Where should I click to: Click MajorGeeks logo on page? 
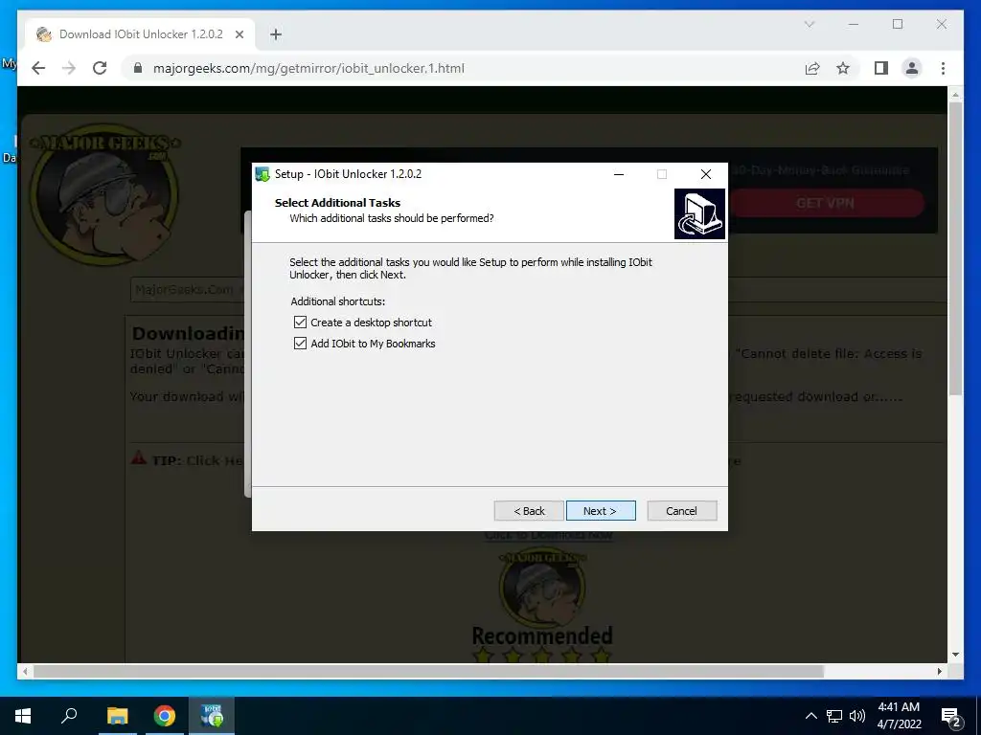(x=103, y=195)
